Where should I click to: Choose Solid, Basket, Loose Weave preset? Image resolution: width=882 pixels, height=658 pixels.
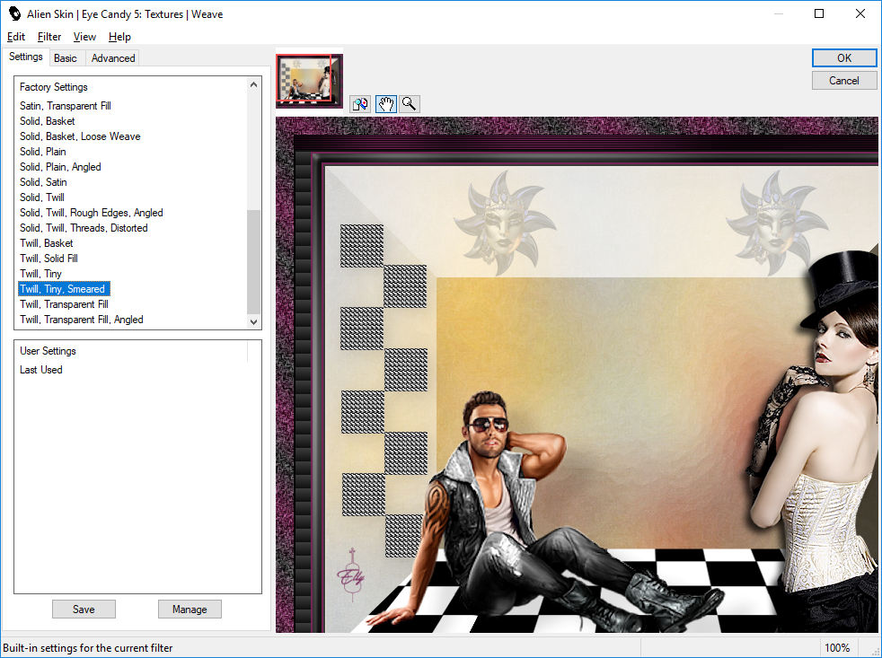tap(80, 136)
